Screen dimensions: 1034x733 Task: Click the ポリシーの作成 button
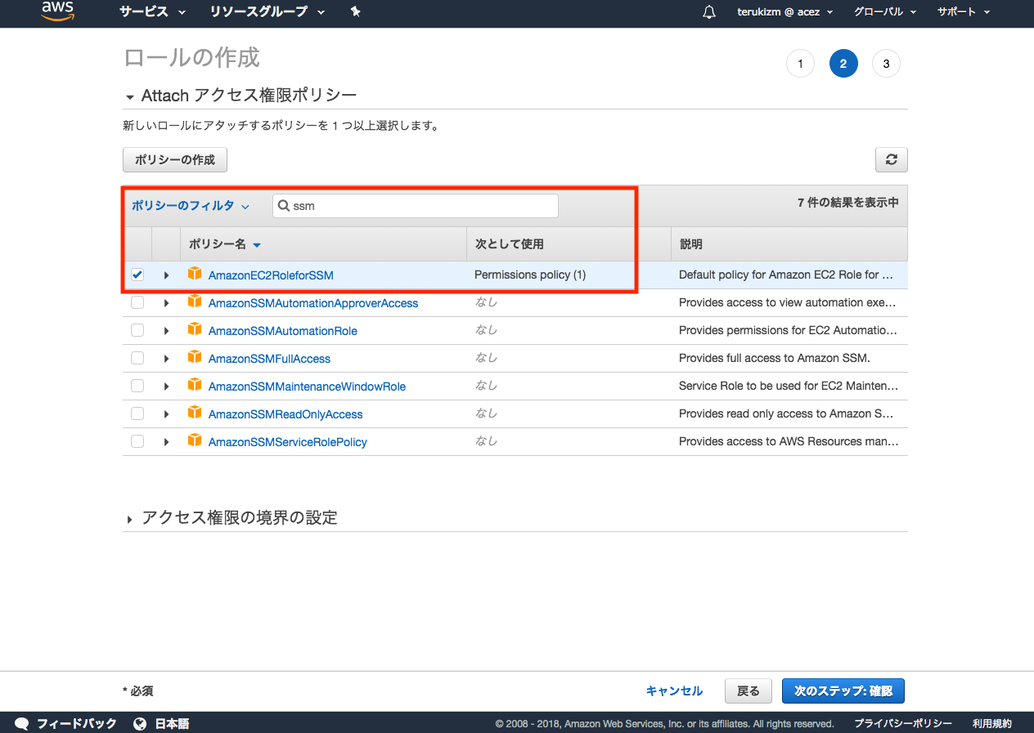[x=175, y=160]
